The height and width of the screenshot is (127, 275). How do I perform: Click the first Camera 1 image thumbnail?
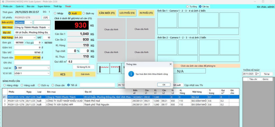[x=167, y=20]
